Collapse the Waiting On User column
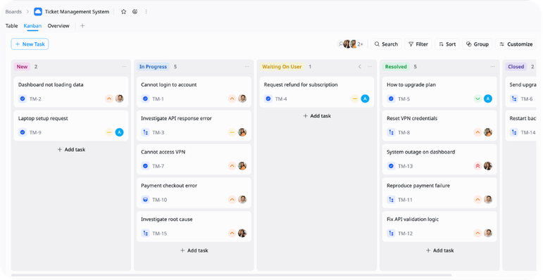This screenshot has height=280, width=543. (359, 66)
